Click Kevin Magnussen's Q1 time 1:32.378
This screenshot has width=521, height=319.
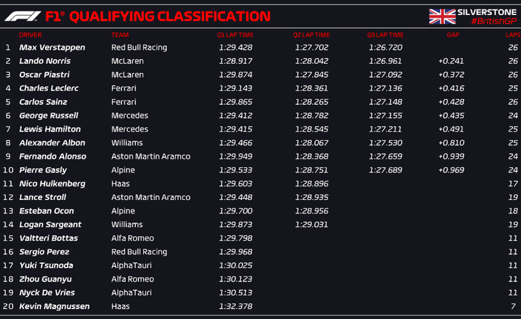tap(235, 306)
